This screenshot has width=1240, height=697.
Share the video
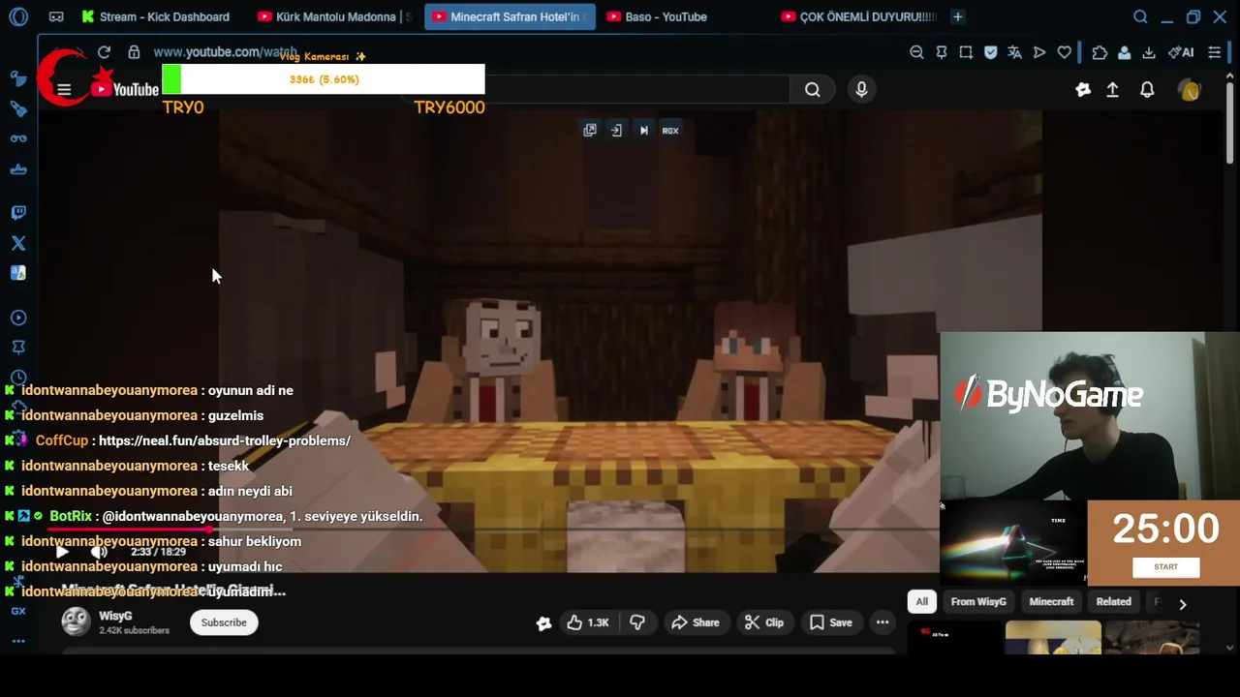[x=696, y=622]
